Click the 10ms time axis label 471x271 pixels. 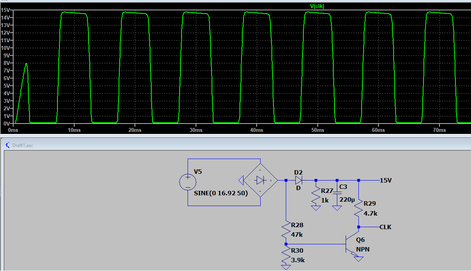point(74,130)
